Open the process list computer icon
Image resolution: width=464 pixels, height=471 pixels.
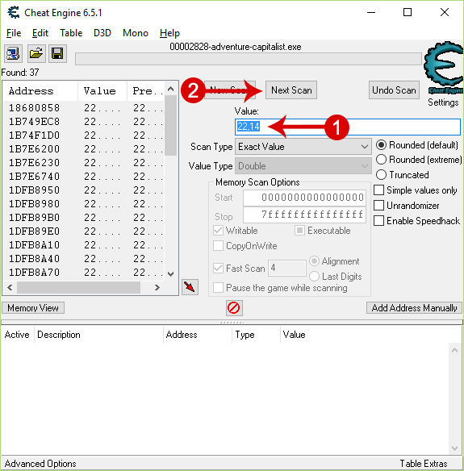(x=13, y=54)
